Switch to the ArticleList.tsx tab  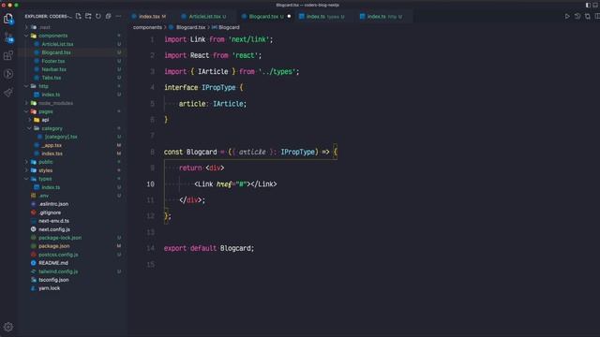coord(204,17)
